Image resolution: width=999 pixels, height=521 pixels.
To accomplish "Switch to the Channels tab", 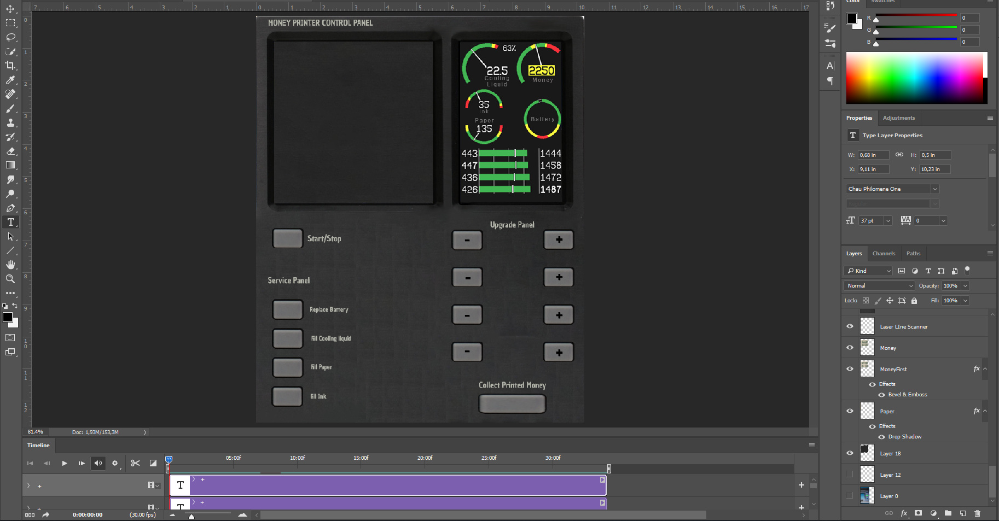I will click(884, 254).
